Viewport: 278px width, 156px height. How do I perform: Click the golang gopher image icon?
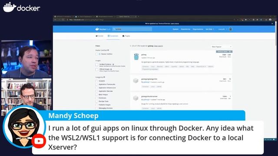(x=136, y=57)
